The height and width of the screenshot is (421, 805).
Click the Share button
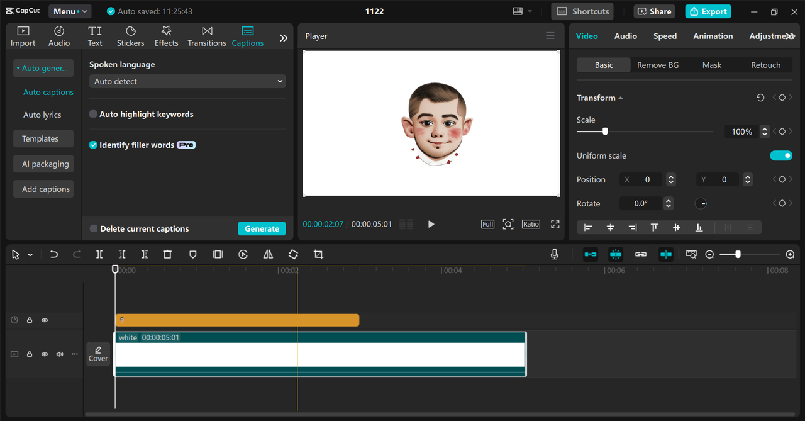pos(654,11)
